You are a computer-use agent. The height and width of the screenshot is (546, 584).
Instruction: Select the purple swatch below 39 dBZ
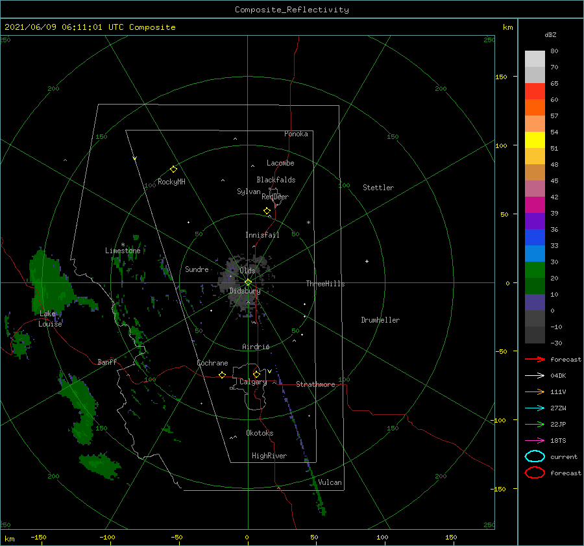tap(535, 221)
